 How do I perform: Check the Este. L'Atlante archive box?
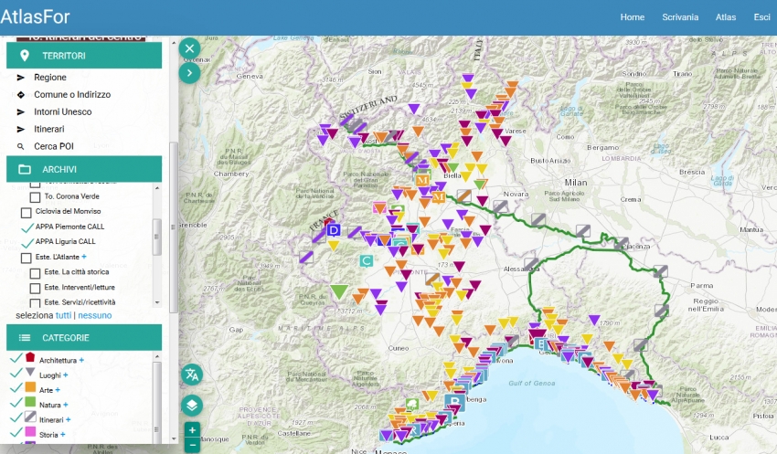pos(27,258)
